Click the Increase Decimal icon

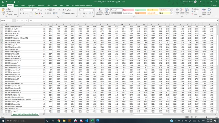[90, 13]
